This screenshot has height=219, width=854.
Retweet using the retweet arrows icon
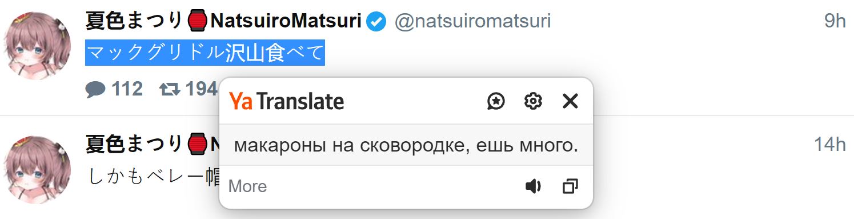click(170, 89)
